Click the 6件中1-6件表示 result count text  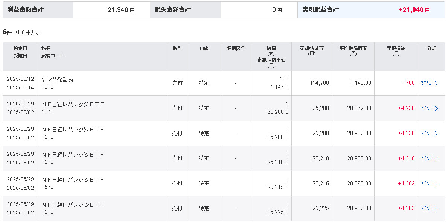[x=21, y=32]
